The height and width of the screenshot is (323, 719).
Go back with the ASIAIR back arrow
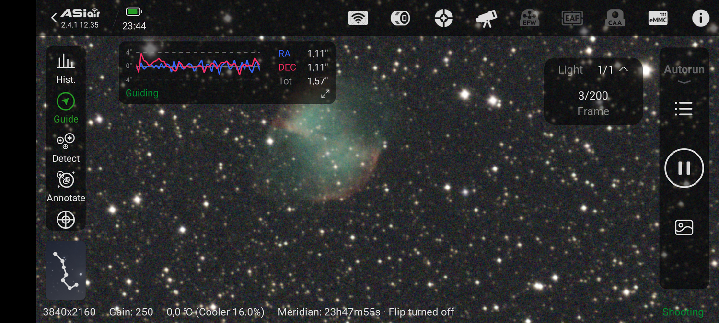[x=54, y=18]
